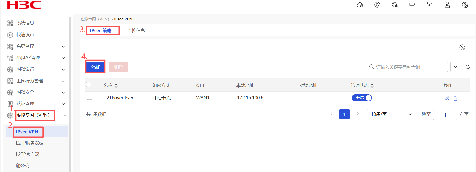Open the 10条/页 page size dropdown

click(x=391, y=114)
